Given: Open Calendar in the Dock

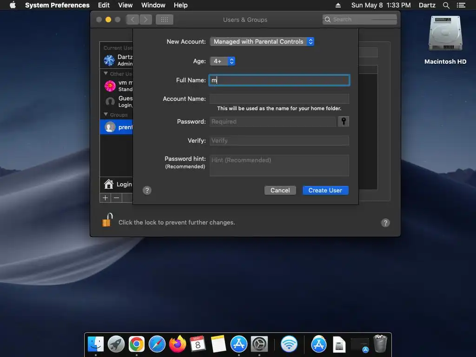Looking at the screenshot, I should 198,344.
